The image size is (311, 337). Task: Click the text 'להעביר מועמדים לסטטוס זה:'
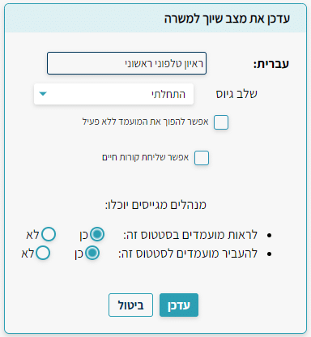(188, 254)
